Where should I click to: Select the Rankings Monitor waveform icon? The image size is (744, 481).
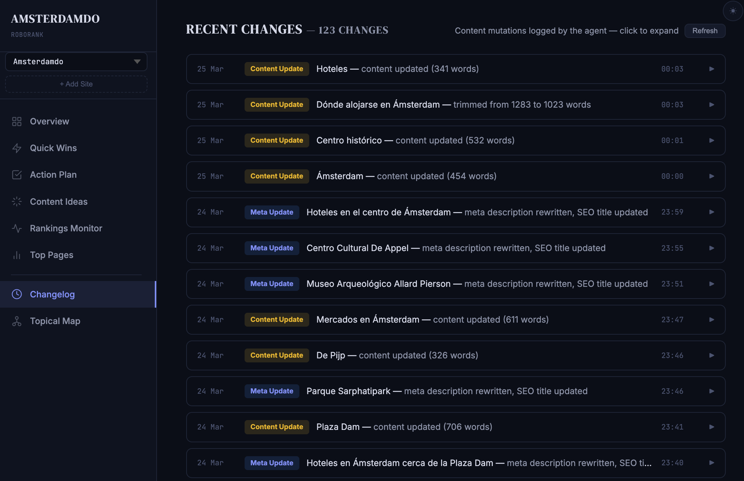(x=17, y=228)
